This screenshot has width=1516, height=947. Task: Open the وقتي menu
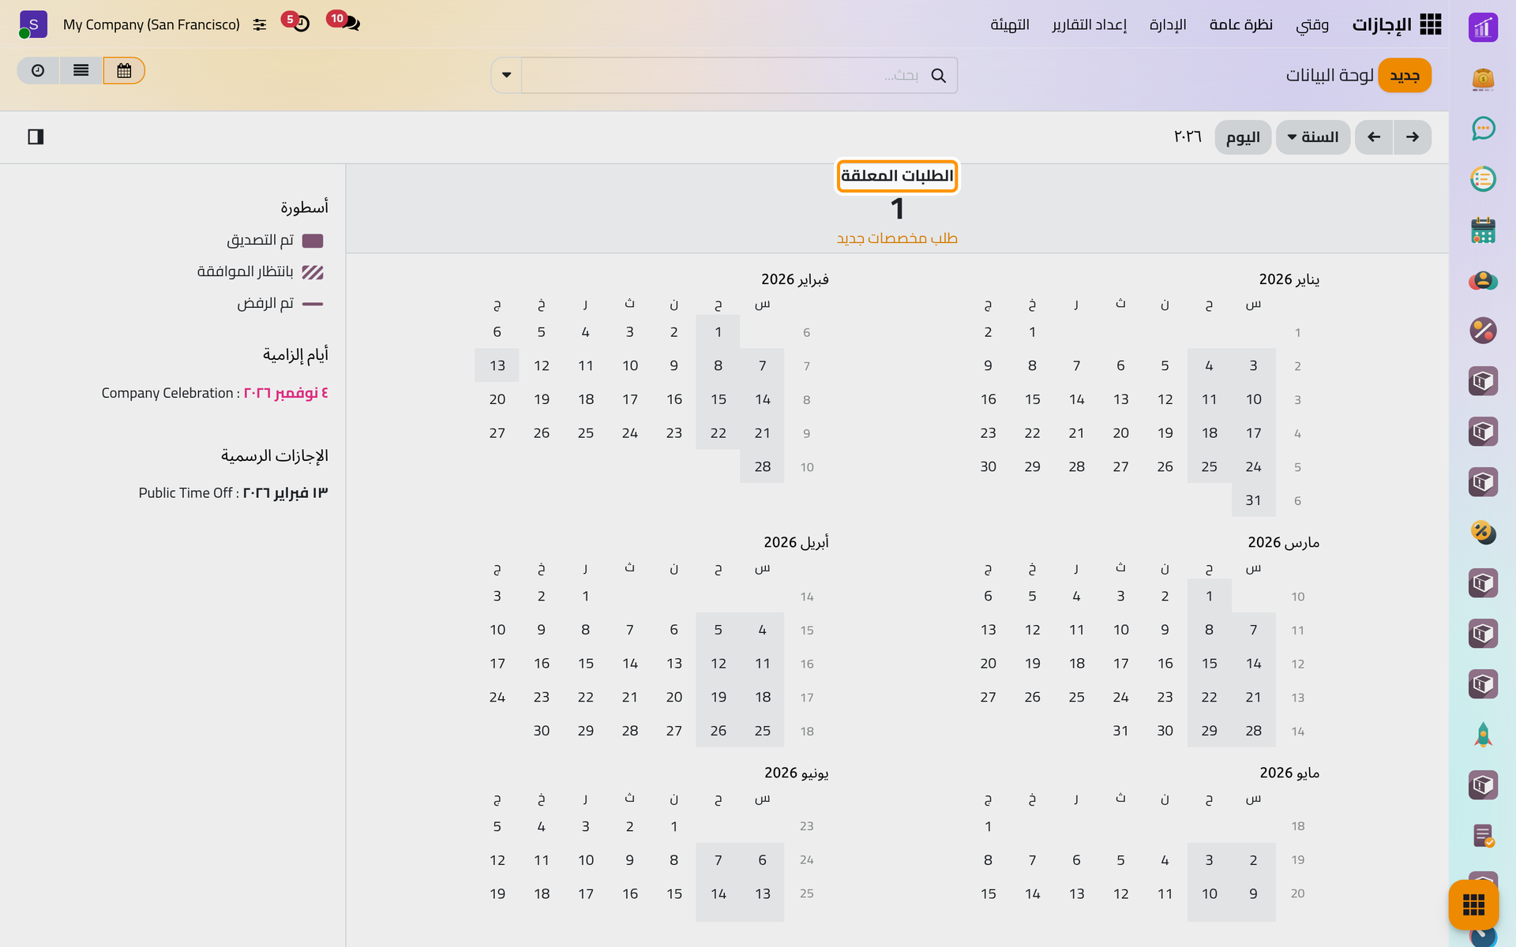(x=1312, y=24)
